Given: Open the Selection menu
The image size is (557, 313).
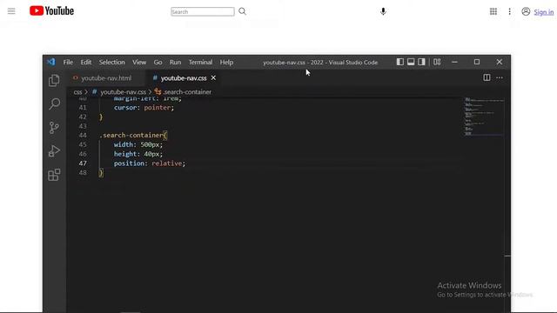Looking at the screenshot, I should tap(112, 62).
